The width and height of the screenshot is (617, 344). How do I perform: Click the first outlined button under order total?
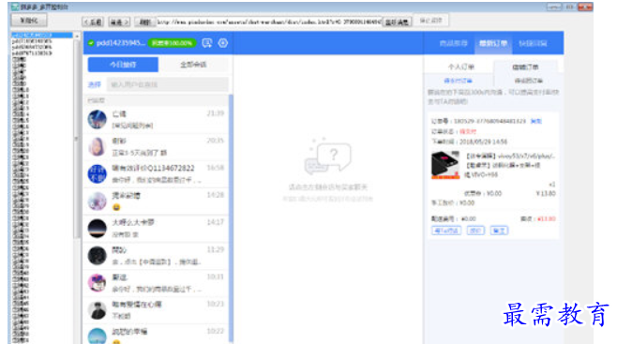tap(446, 231)
